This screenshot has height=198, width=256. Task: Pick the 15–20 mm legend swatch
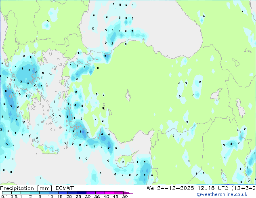(x=63, y=193)
